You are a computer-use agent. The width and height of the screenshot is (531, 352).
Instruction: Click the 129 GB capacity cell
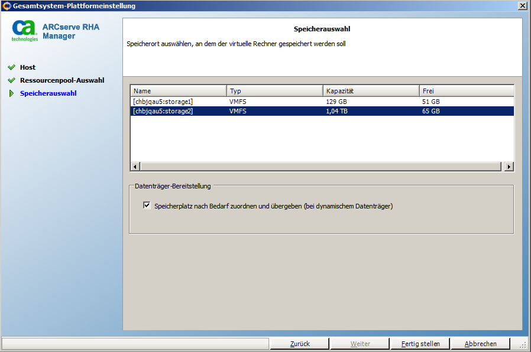point(336,102)
